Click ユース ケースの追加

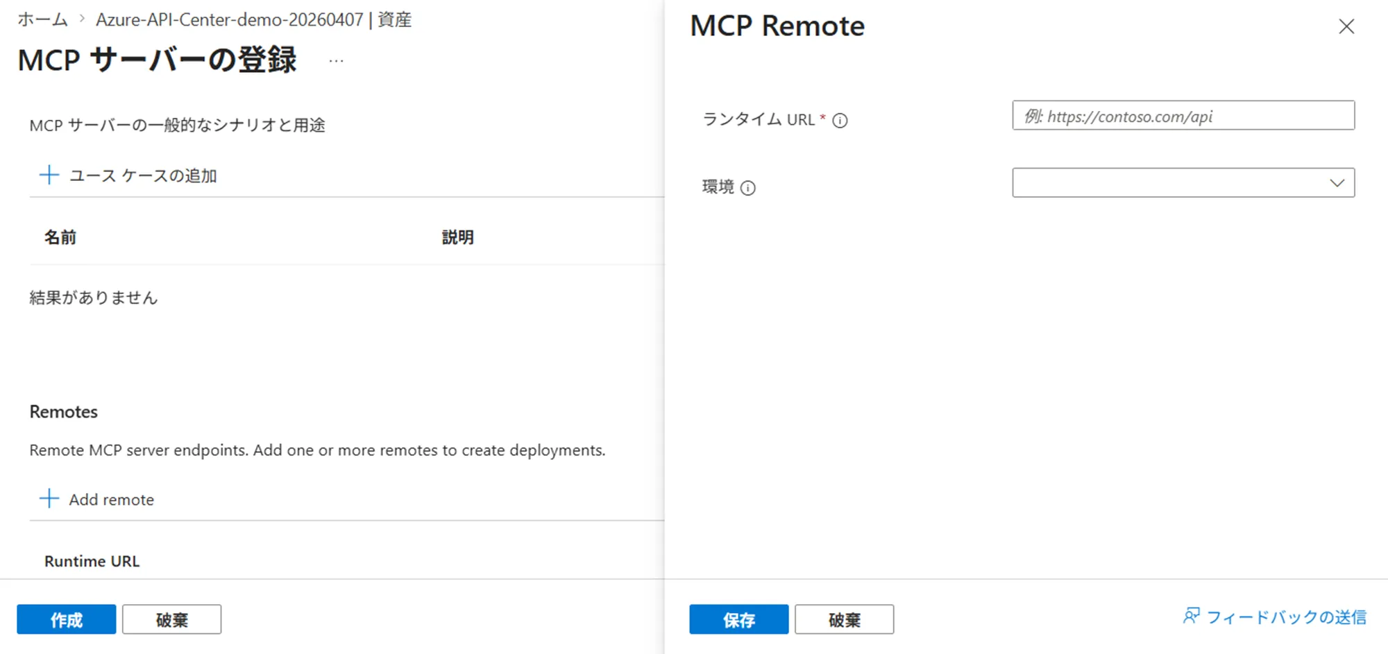coord(143,175)
